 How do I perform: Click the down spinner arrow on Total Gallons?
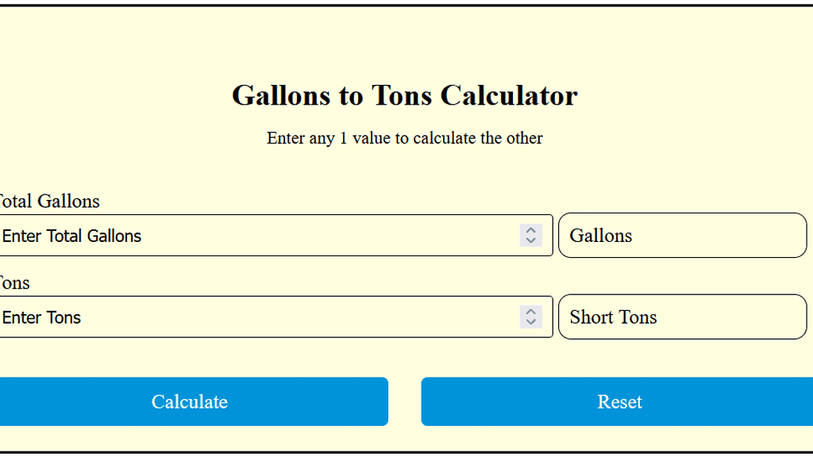point(531,240)
